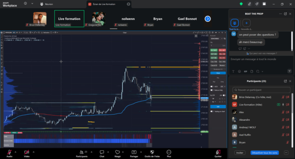The width and height of the screenshot is (295, 159).
Task: Search with Trouver un participant field
Action: click(x=261, y=90)
